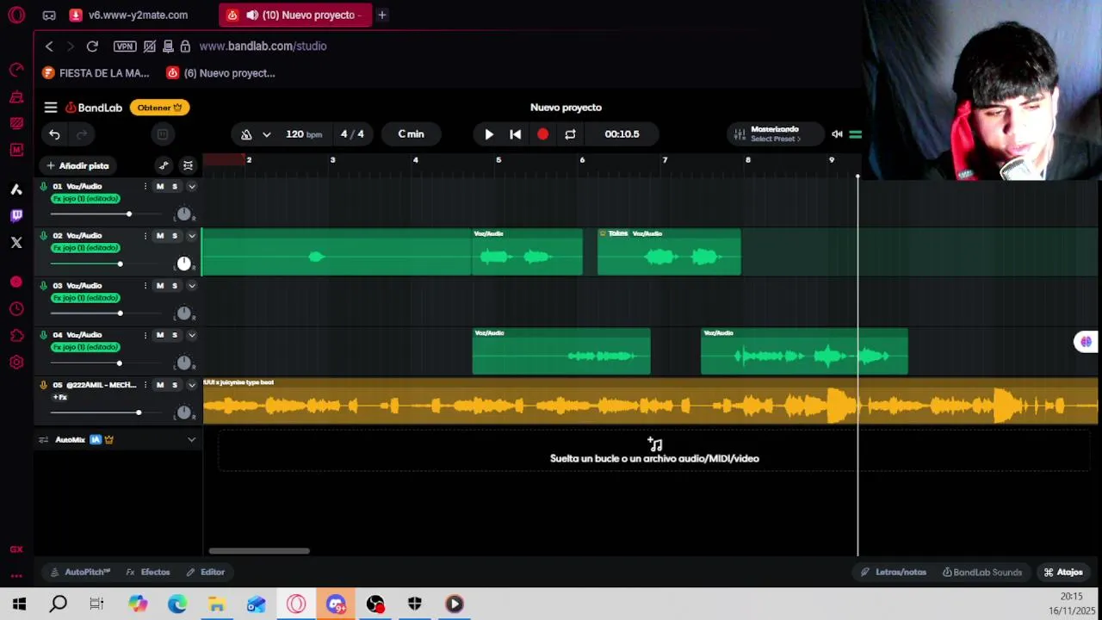Open X icon in Opera sidebar

[x=16, y=243]
